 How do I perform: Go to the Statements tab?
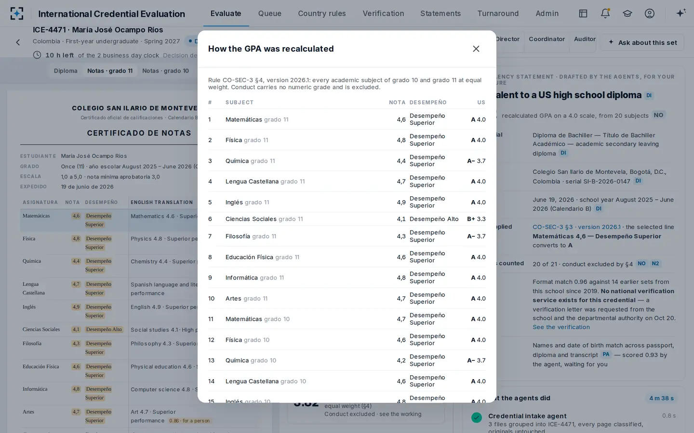[x=440, y=13]
